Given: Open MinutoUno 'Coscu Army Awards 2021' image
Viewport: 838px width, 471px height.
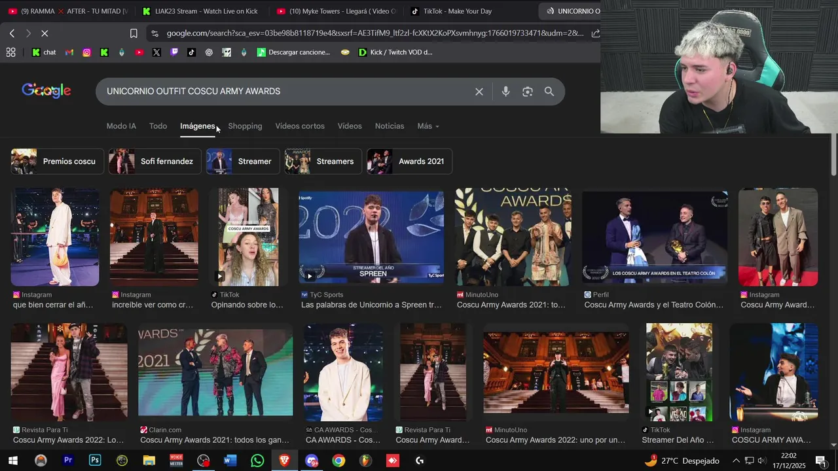Looking at the screenshot, I should [x=513, y=237].
